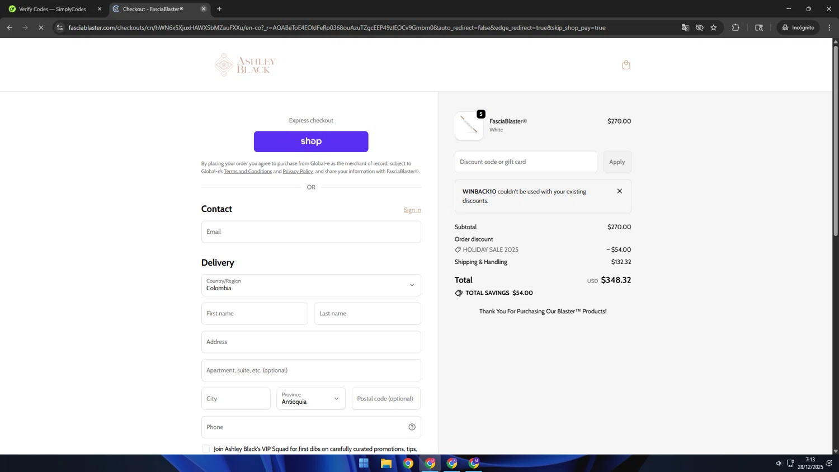The width and height of the screenshot is (839, 472).
Task: Click the Incógnito profile indicator
Action: (799, 27)
